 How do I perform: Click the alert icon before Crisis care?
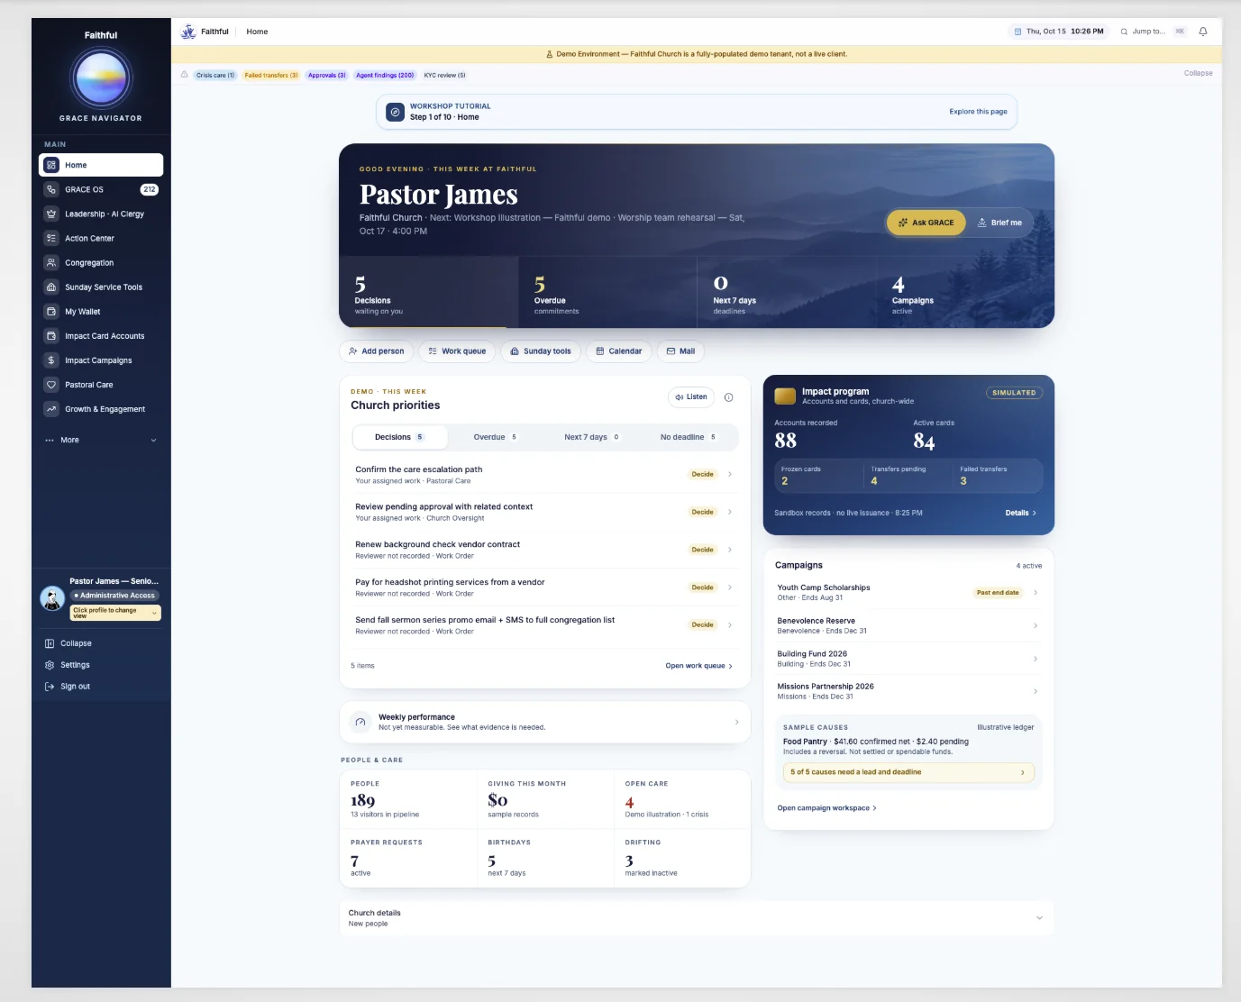pyautogui.click(x=185, y=75)
